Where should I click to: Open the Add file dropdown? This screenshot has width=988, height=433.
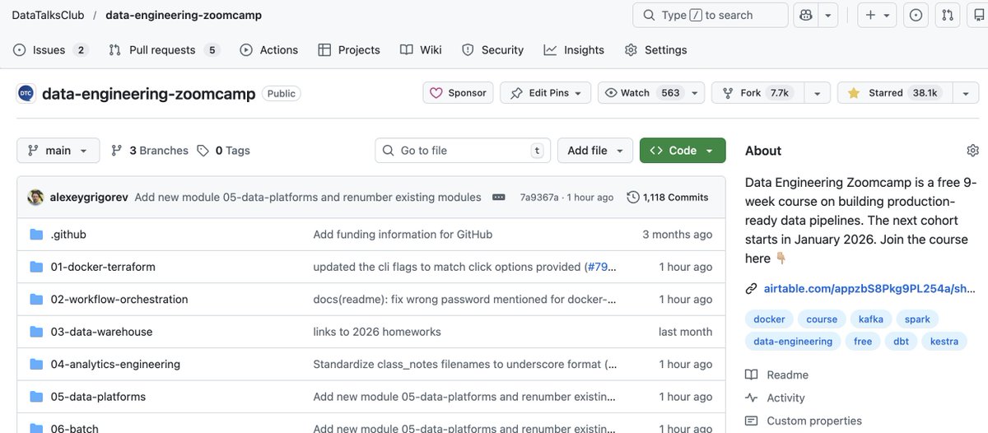click(595, 151)
